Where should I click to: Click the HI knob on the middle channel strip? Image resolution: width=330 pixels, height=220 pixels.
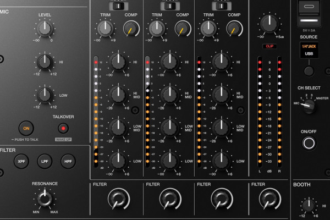170,62
